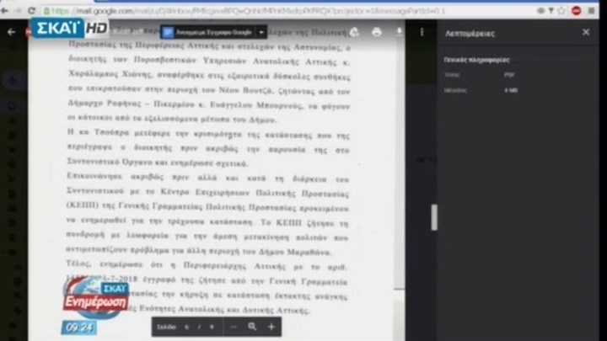Close the Λεπτομέρειες details panel
The width and height of the screenshot is (607, 341).
pos(586,32)
